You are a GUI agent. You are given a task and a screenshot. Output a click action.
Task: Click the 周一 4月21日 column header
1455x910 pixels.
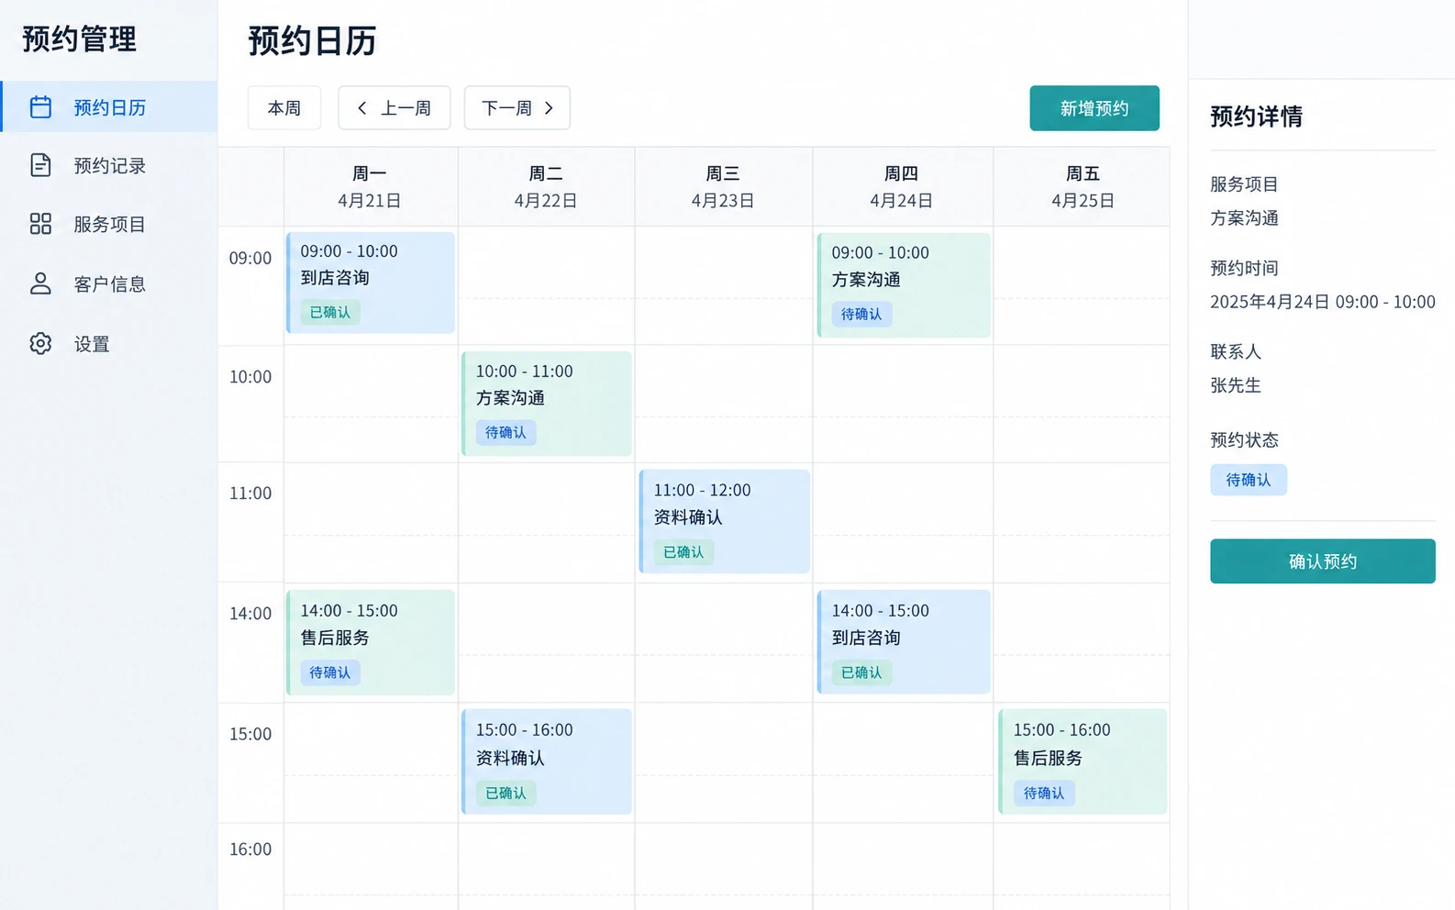[370, 186]
